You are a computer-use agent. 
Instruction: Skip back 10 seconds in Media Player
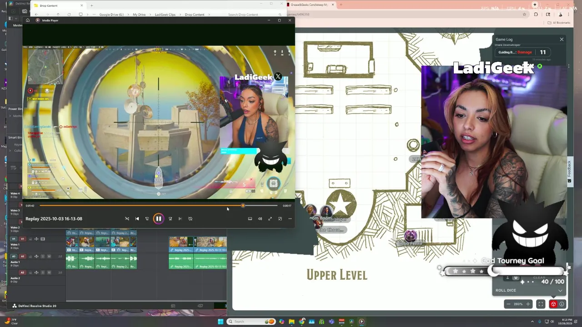tap(147, 218)
